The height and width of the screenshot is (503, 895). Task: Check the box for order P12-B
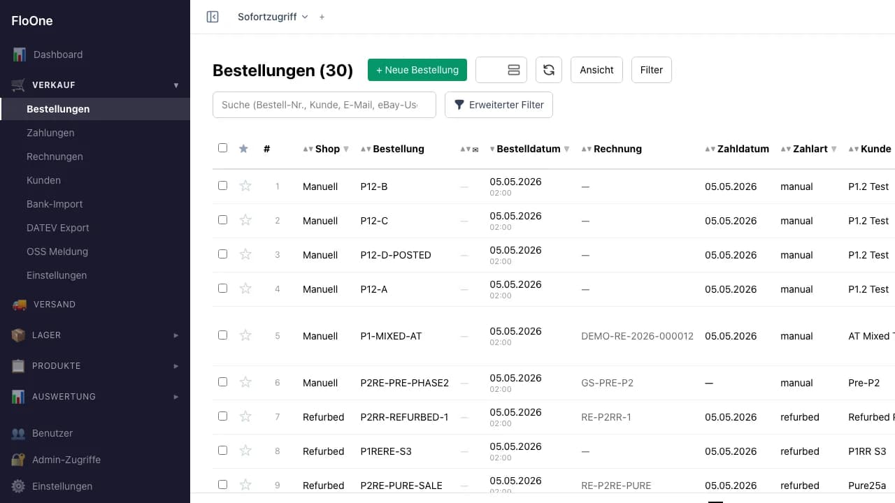[222, 186]
